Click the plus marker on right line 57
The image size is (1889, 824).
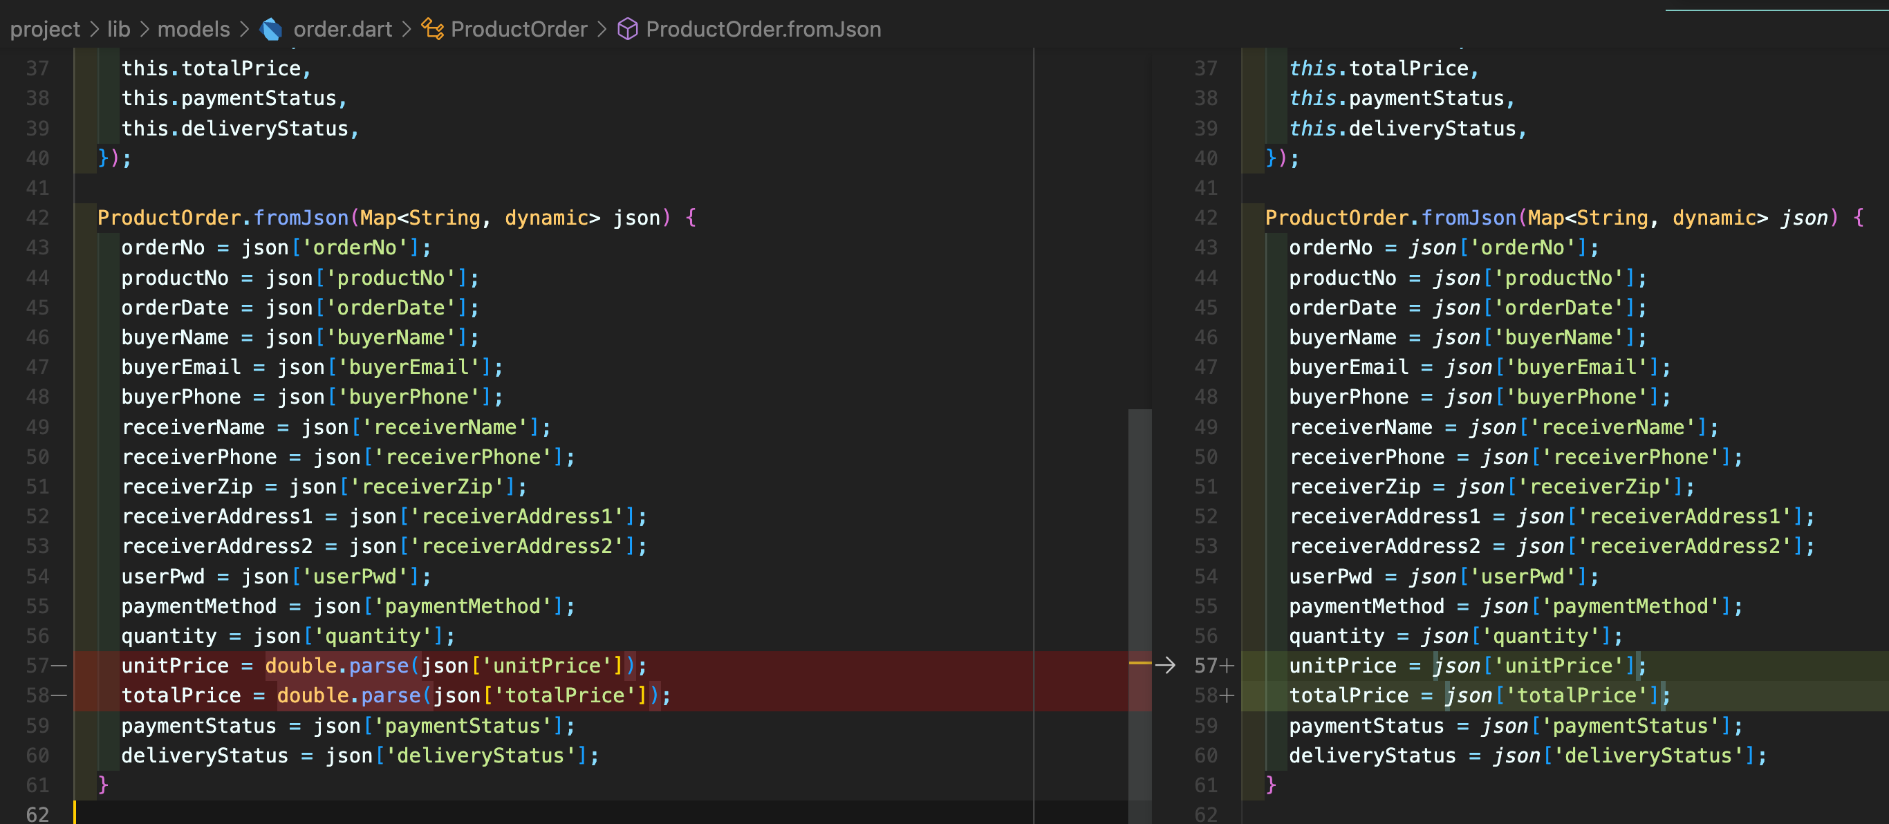pyautogui.click(x=1227, y=665)
